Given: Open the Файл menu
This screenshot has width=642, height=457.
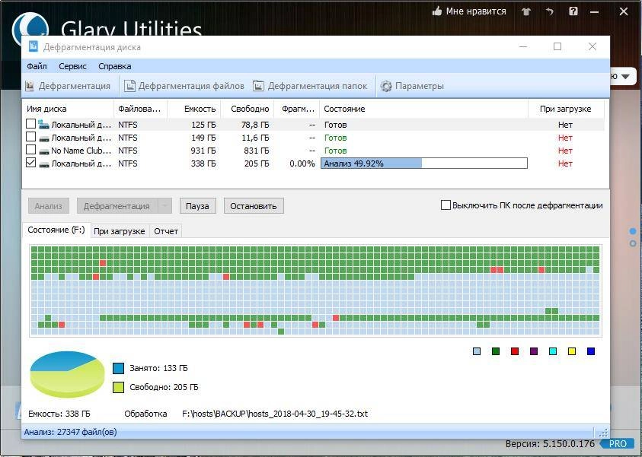Looking at the screenshot, I should 37,66.
